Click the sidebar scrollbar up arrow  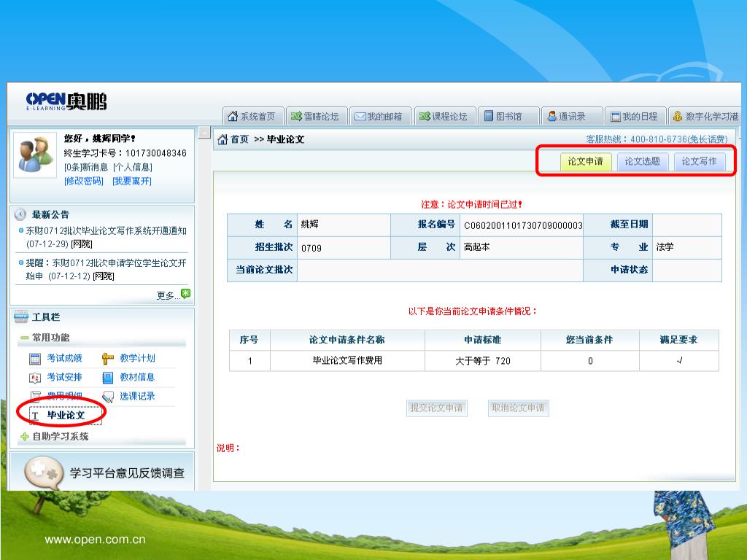[x=204, y=133]
